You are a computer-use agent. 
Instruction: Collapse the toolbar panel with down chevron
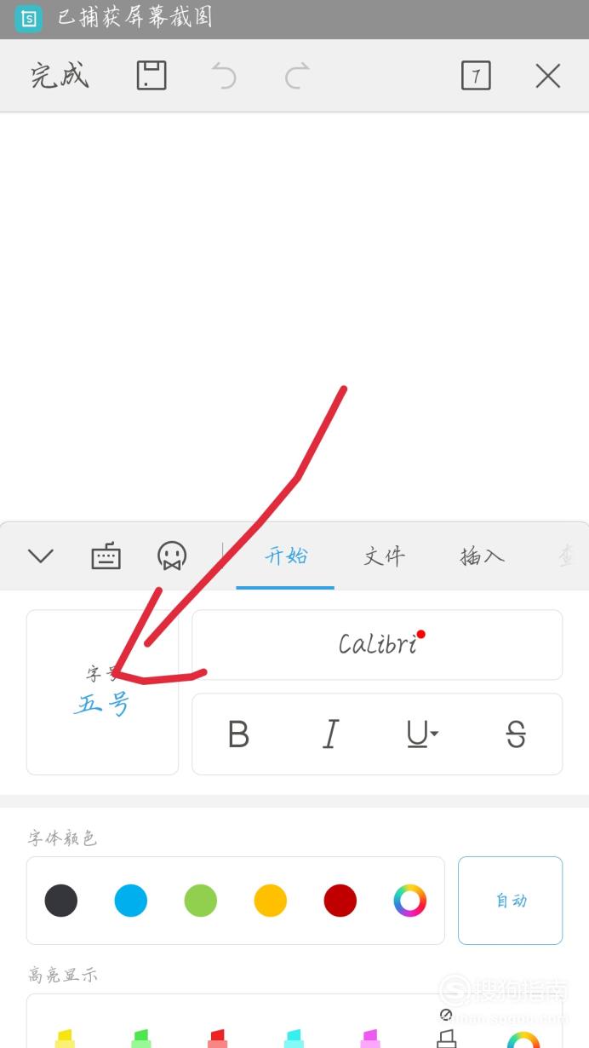[x=40, y=556]
